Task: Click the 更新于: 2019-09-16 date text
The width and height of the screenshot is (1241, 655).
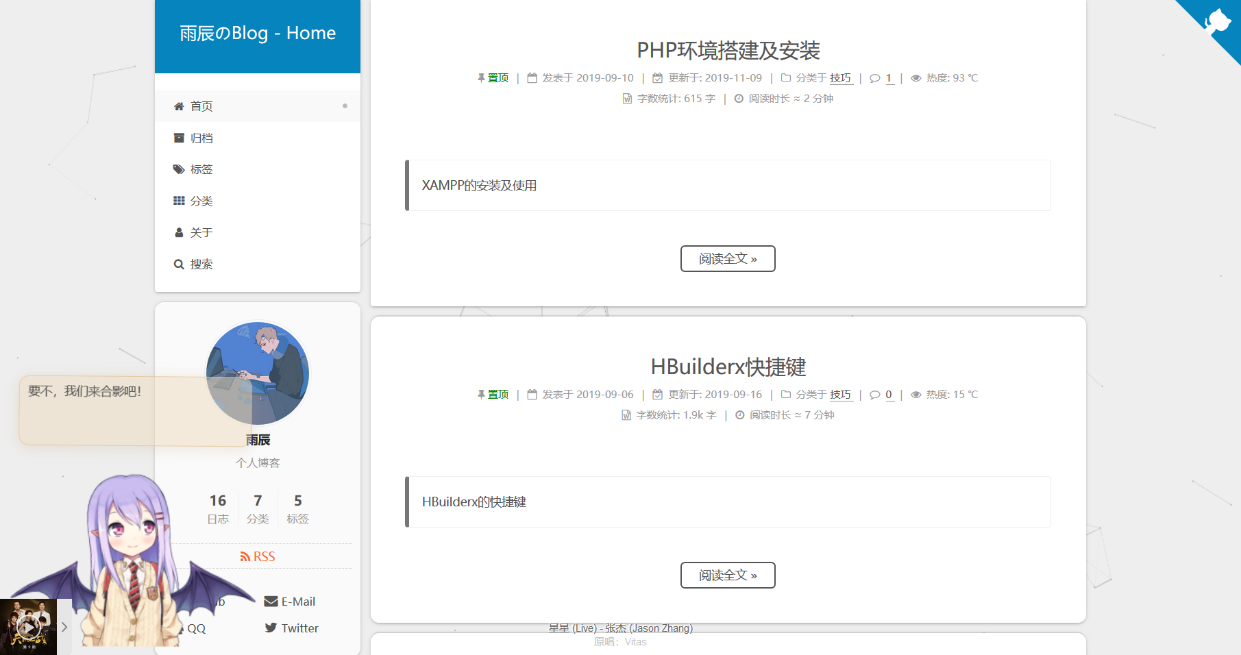Action: tap(715, 395)
